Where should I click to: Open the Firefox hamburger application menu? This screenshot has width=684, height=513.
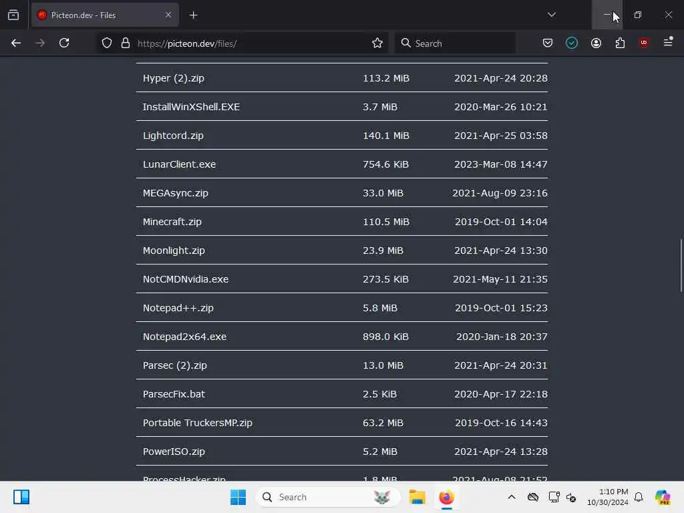tap(668, 42)
